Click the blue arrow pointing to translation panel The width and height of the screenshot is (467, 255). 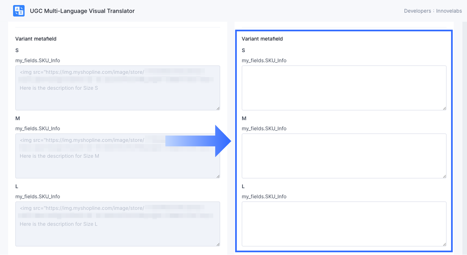198,141
